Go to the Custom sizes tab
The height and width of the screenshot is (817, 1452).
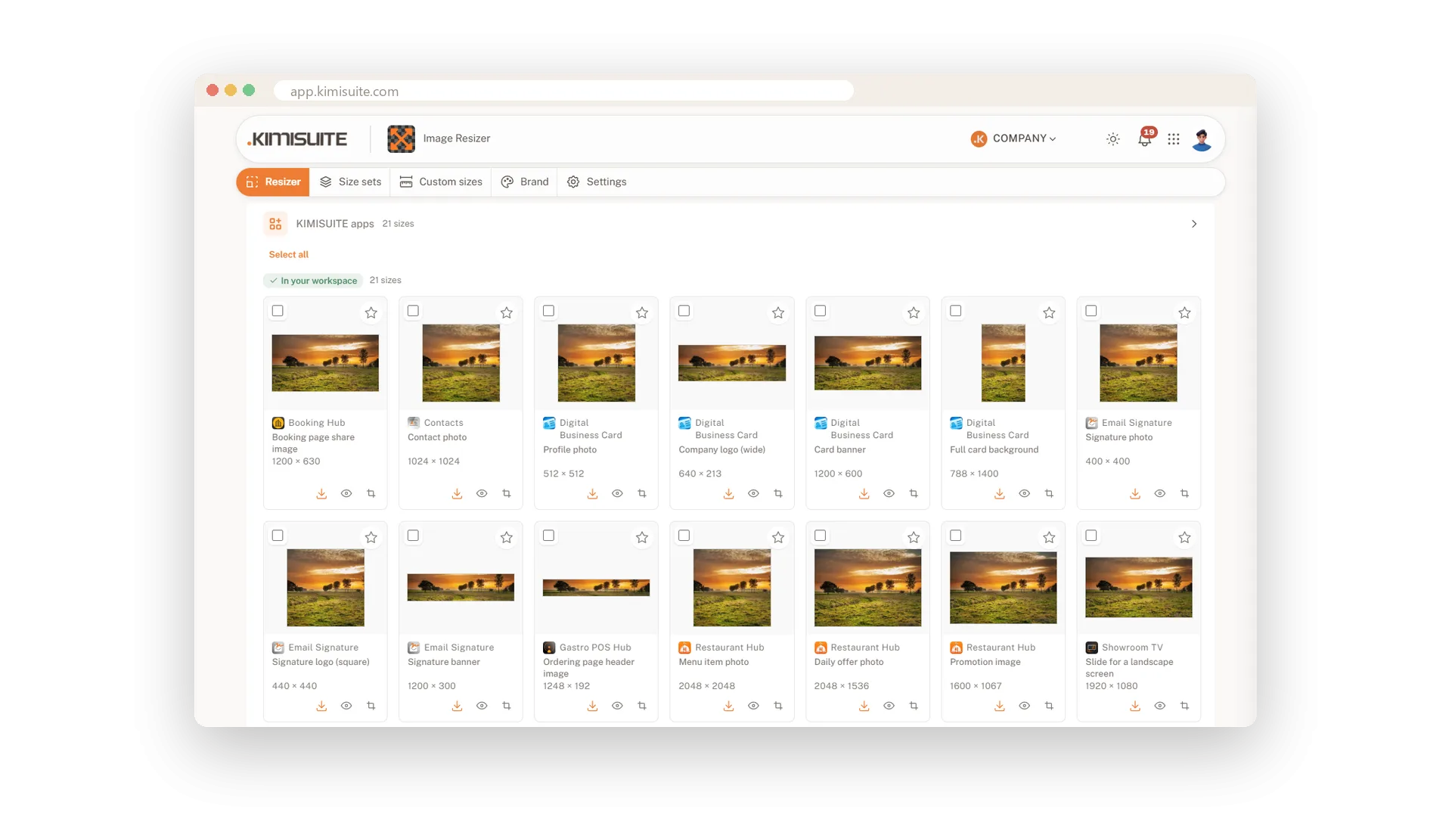click(441, 182)
